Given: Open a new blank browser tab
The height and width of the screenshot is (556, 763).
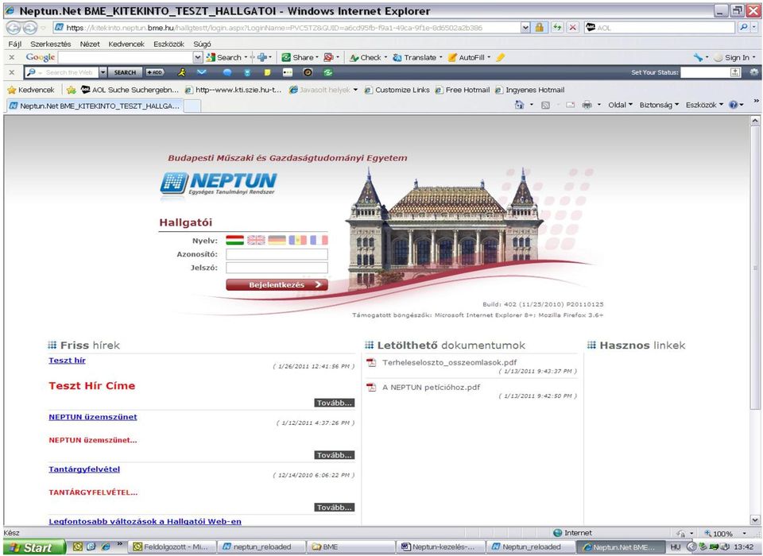Looking at the screenshot, I should click(x=192, y=106).
